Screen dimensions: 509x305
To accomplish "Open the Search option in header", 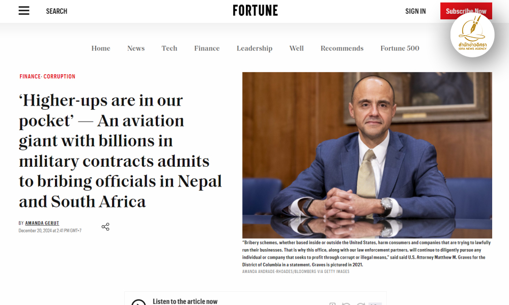I will pyautogui.click(x=56, y=11).
